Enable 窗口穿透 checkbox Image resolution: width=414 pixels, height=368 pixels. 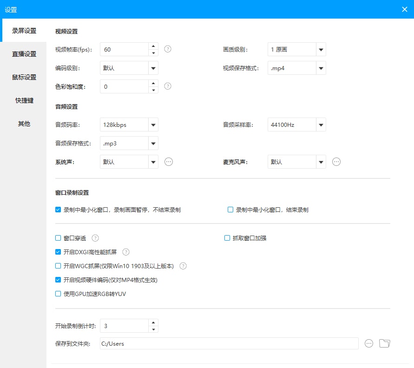[58, 238]
